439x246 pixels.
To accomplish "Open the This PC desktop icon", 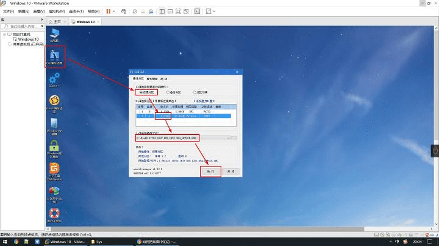I will pos(54,33).
